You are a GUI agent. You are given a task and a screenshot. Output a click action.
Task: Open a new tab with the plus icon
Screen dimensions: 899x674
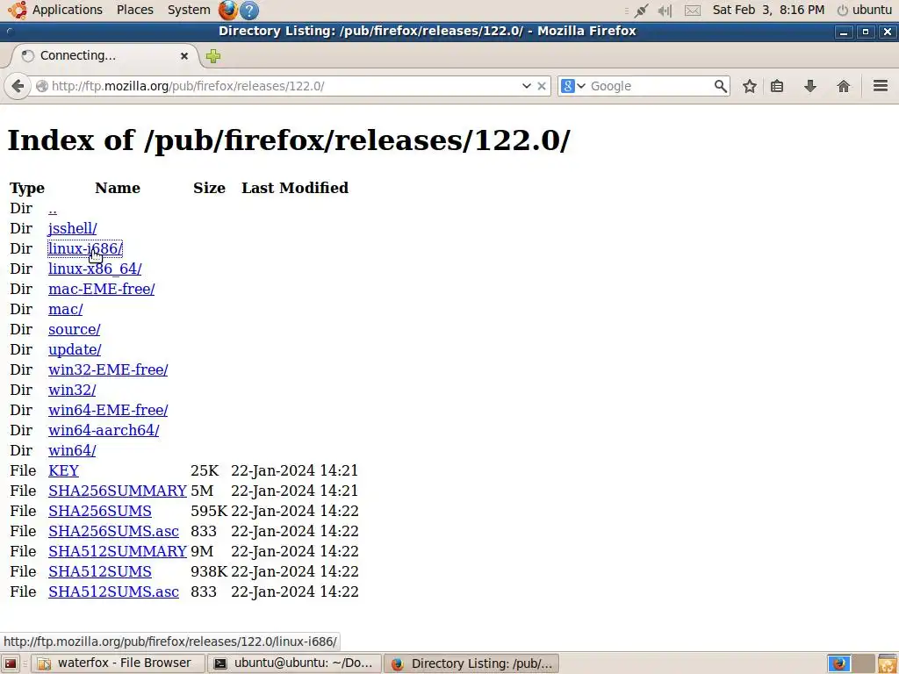coord(213,55)
